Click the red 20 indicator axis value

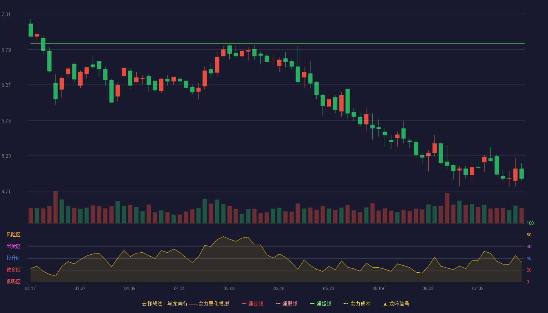pyautogui.click(x=529, y=270)
